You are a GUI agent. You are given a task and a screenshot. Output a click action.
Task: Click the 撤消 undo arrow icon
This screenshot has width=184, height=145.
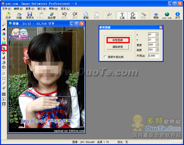64,15
